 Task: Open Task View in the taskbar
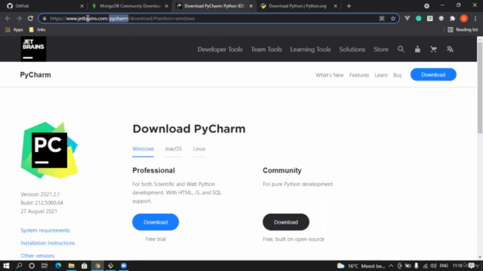coord(45,266)
